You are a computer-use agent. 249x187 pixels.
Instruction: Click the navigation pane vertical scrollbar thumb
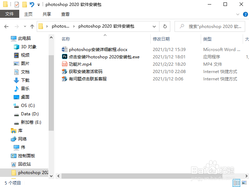(x=51, y=93)
